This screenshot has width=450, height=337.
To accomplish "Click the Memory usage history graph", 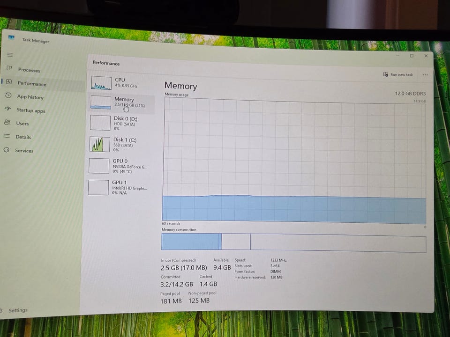I will pyautogui.click(x=294, y=160).
